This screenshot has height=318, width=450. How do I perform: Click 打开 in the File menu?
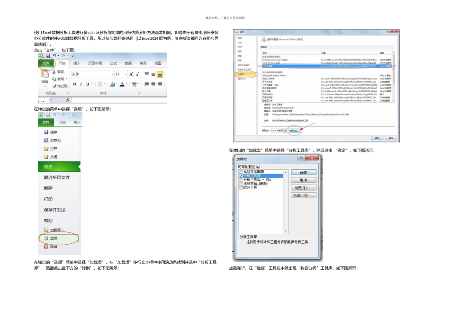(x=54, y=149)
